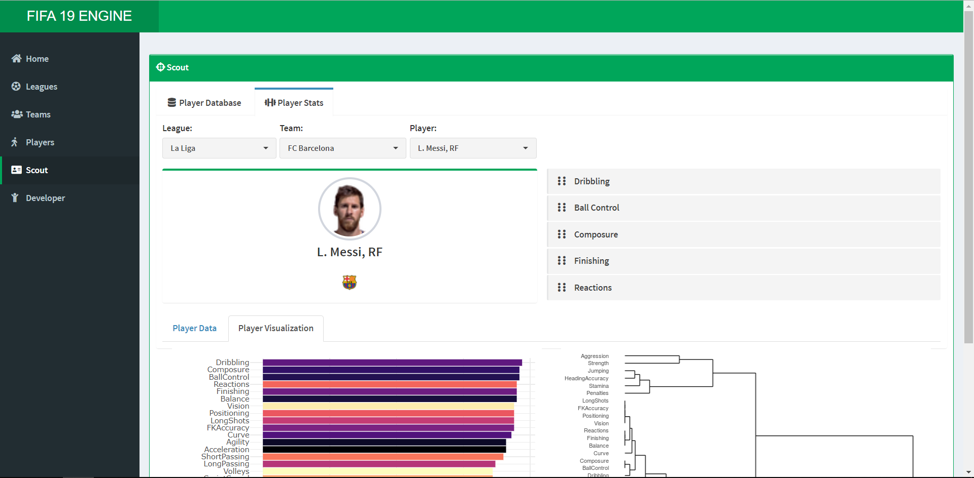The image size is (974, 478).
Task: Click the Developer icon in sidebar
Action: 15,198
